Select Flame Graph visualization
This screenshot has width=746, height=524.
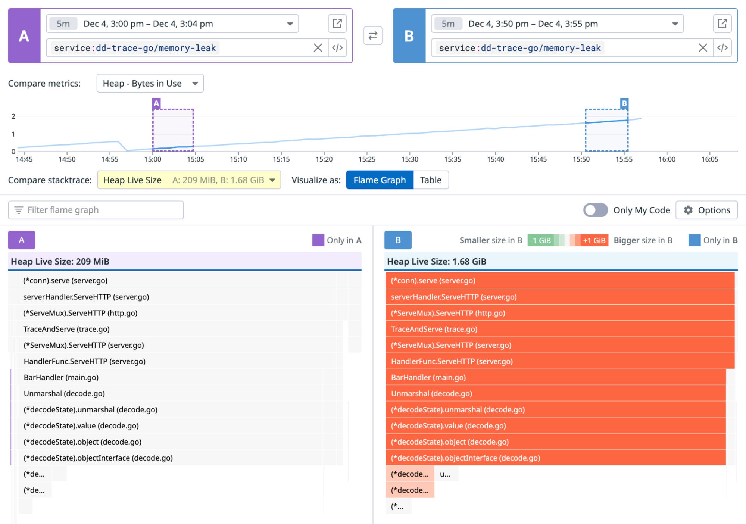[380, 180]
